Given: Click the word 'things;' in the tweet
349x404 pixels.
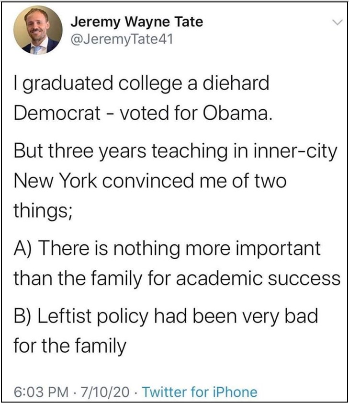Looking at the screenshot, I should pyautogui.click(x=43, y=211).
